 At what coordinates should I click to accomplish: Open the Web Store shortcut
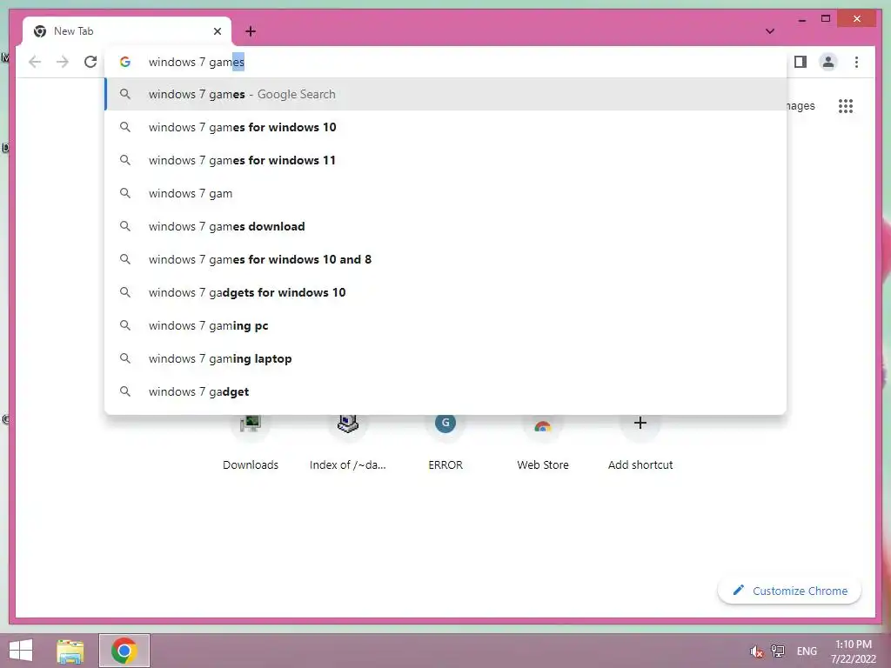(x=543, y=443)
